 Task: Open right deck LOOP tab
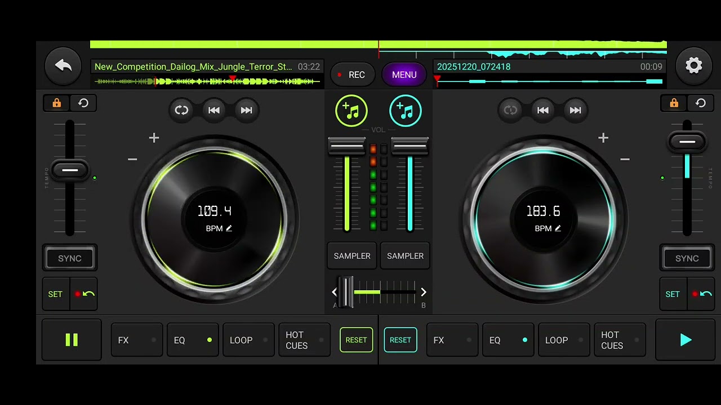[564, 340]
